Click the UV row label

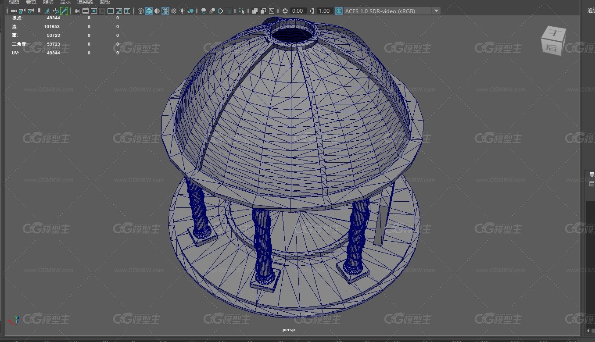click(15, 53)
